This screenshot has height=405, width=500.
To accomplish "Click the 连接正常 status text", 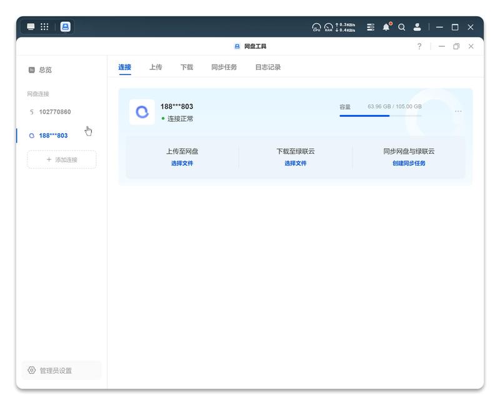I will 180,119.
